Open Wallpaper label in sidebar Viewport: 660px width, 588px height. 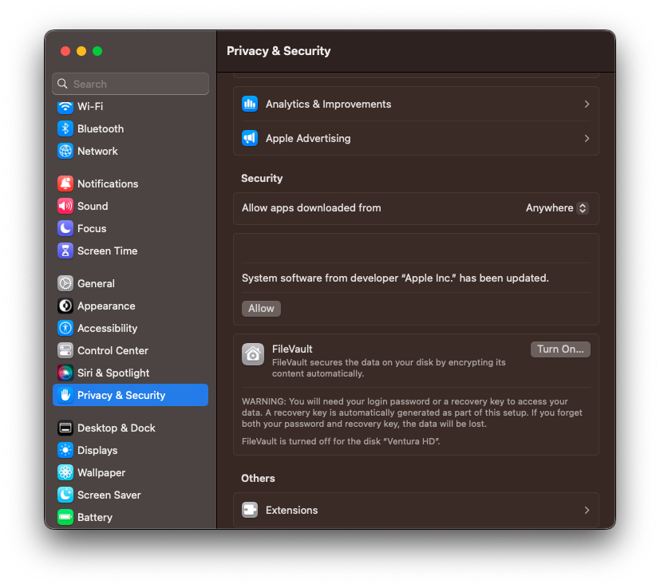(x=101, y=472)
